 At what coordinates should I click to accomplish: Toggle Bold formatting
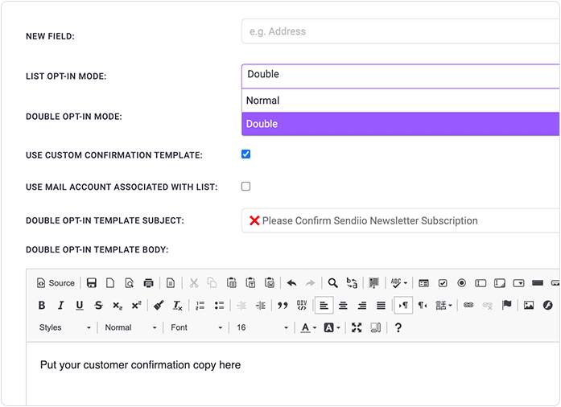click(x=42, y=306)
